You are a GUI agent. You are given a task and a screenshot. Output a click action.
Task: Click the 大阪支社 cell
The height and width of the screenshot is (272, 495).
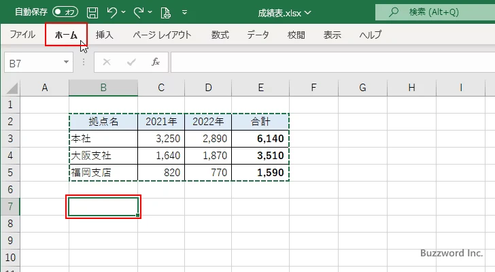pos(103,156)
